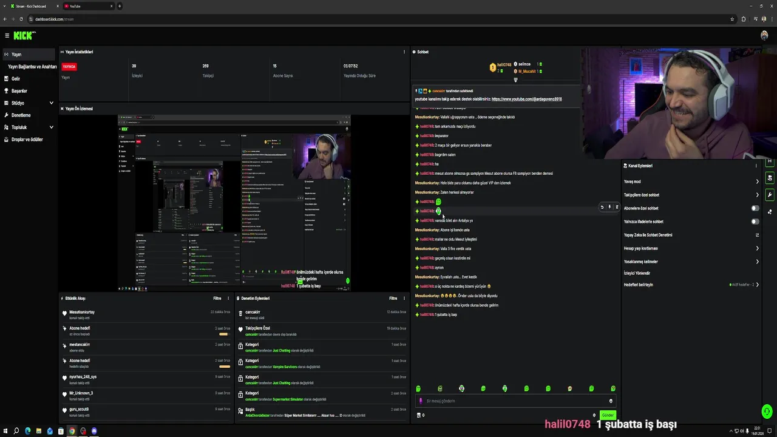Viewport: 777px width, 437px height.
Task: Open Discord from the taskbar
Action: [94, 431]
